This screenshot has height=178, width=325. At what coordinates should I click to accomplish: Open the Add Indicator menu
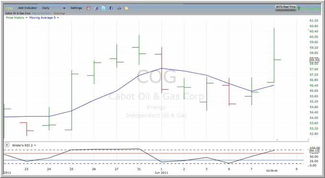tap(27, 8)
